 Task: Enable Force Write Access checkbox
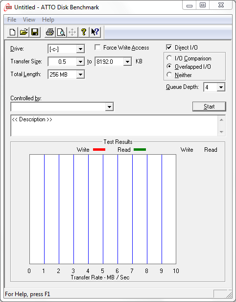point(97,47)
